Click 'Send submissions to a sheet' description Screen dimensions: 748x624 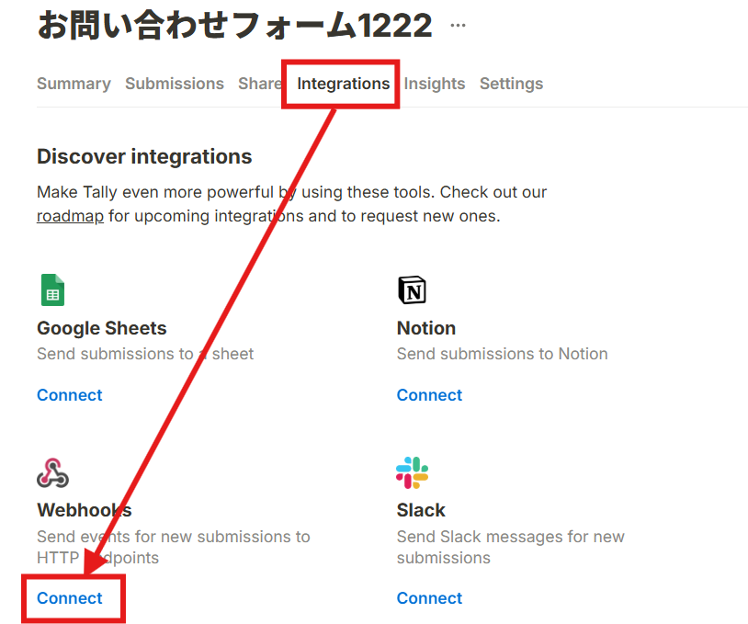pyautogui.click(x=145, y=354)
